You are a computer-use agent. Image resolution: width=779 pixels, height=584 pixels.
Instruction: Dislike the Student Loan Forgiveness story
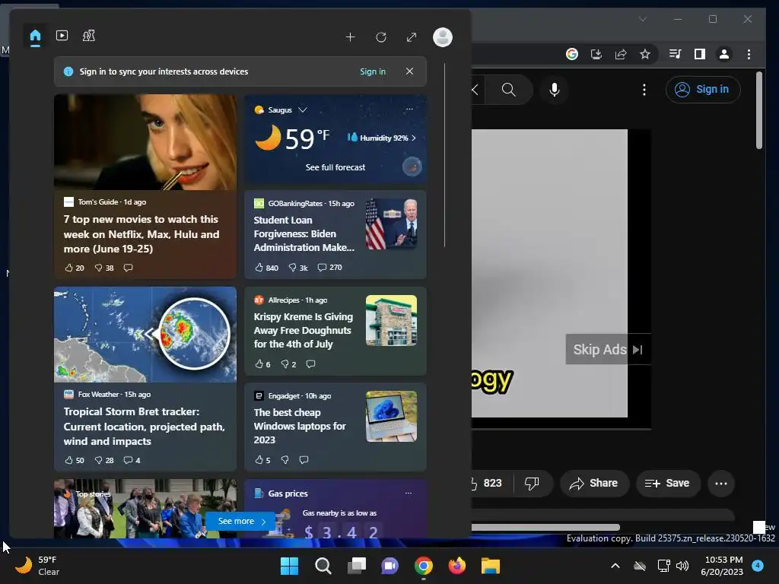298,267
